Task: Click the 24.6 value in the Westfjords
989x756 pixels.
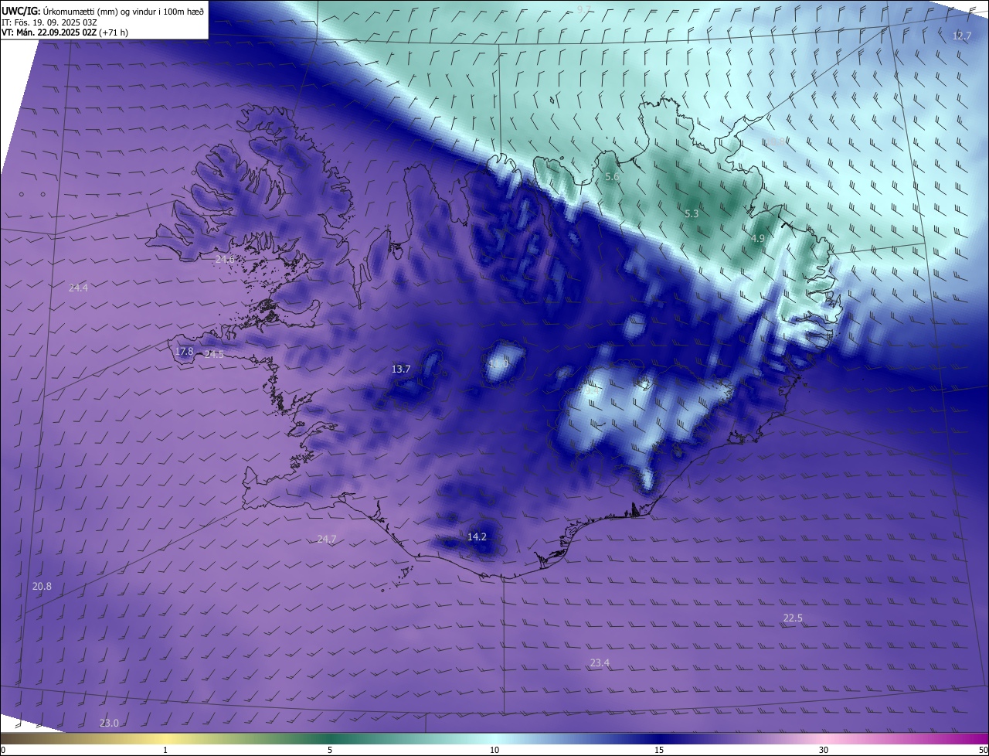Action: tap(225, 259)
